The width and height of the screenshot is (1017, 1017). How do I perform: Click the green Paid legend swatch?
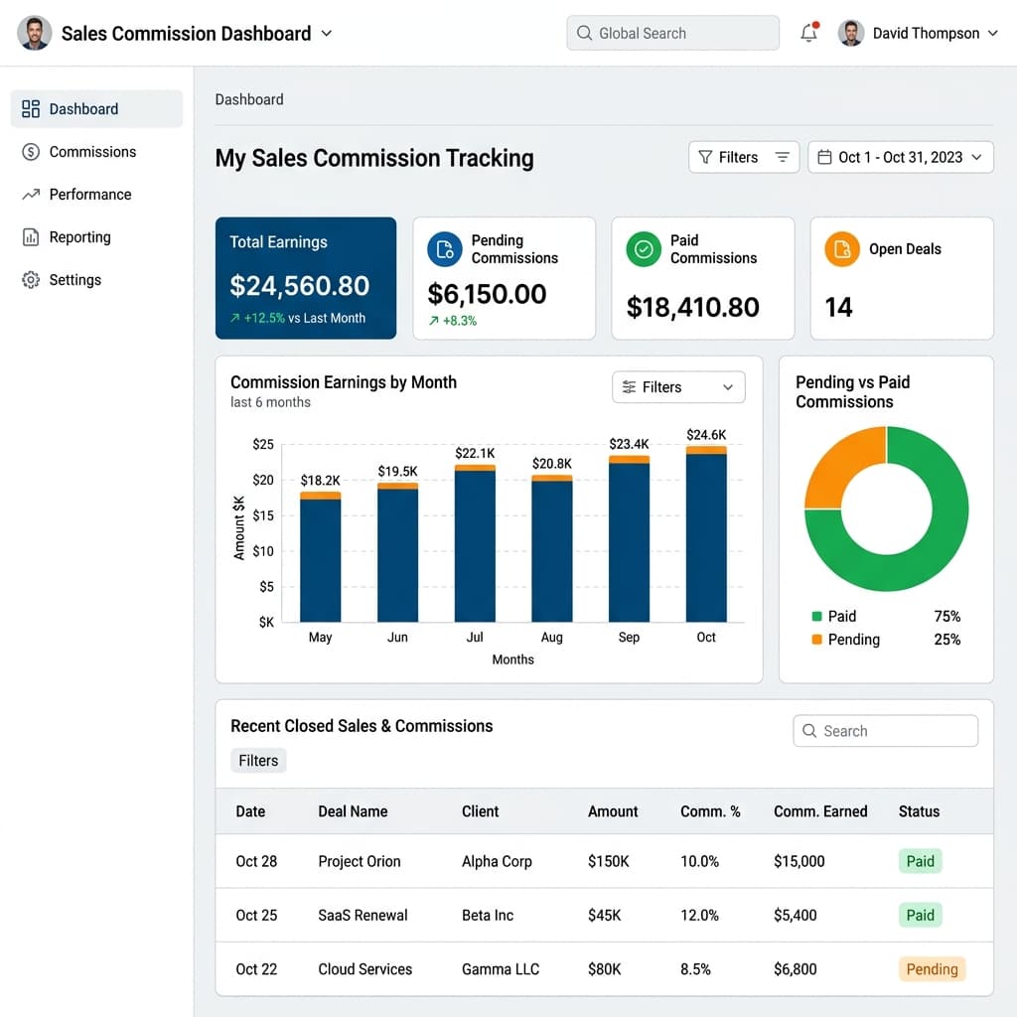(816, 616)
